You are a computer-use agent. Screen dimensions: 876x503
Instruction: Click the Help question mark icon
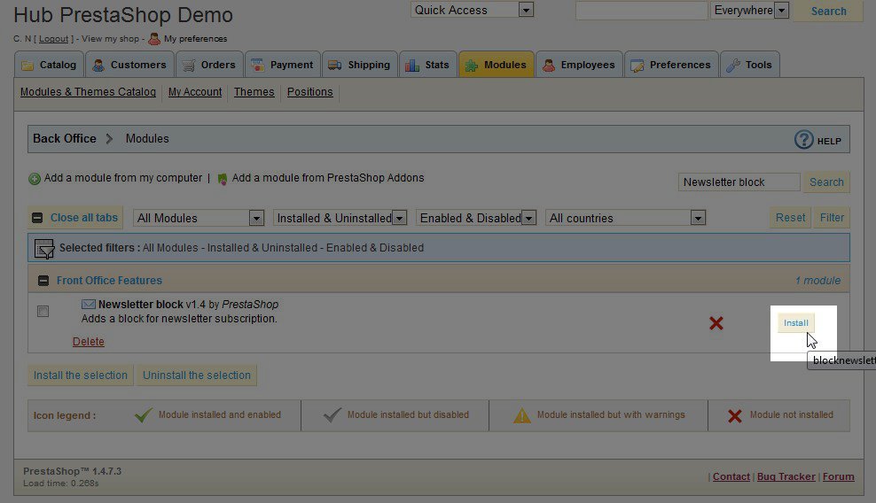[803, 140]
